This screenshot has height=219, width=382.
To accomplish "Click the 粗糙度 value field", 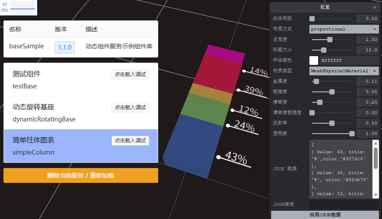I will pos(368,92).
